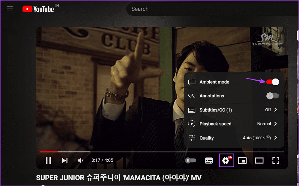The width and height of the screenshot is (299, 186).
Task: Skip to the next video
Action: [x=65, y=161]
